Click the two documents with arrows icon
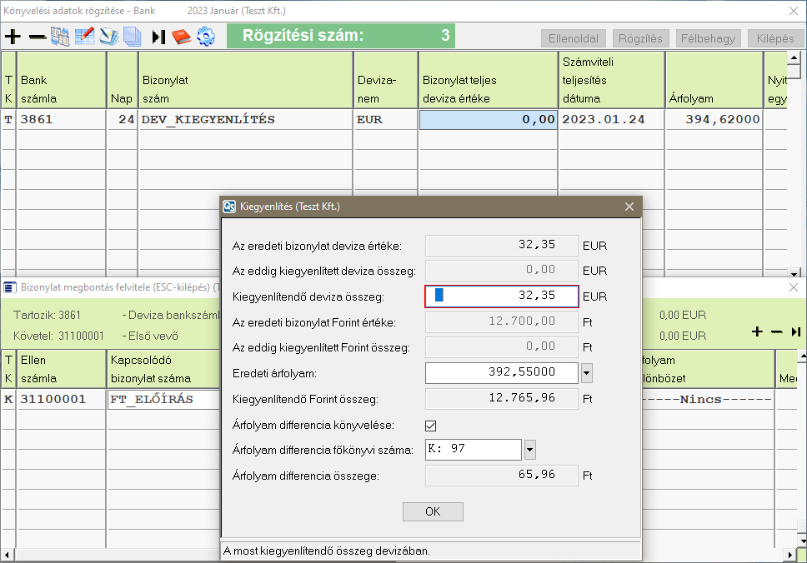 [x=60, y=37]
